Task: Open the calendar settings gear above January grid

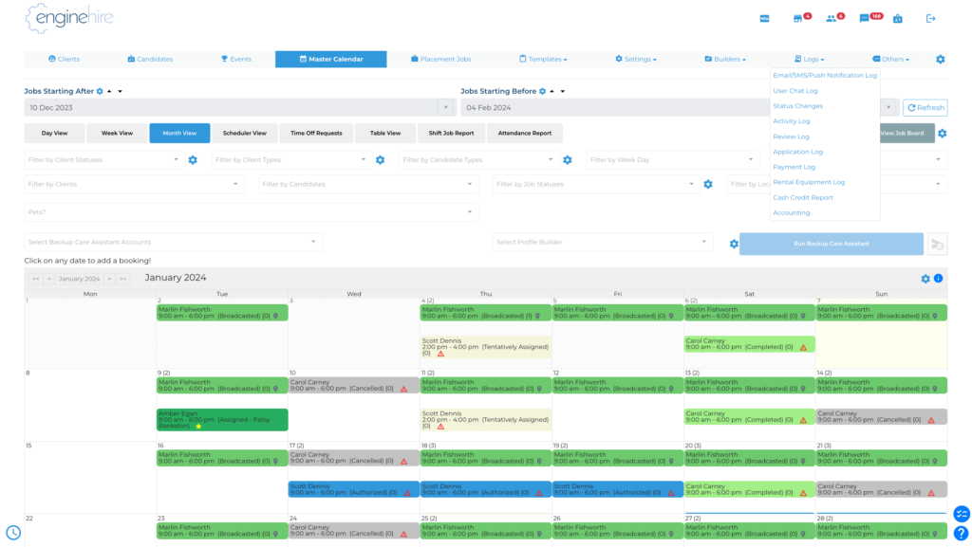Action: [x=925, y=279]
